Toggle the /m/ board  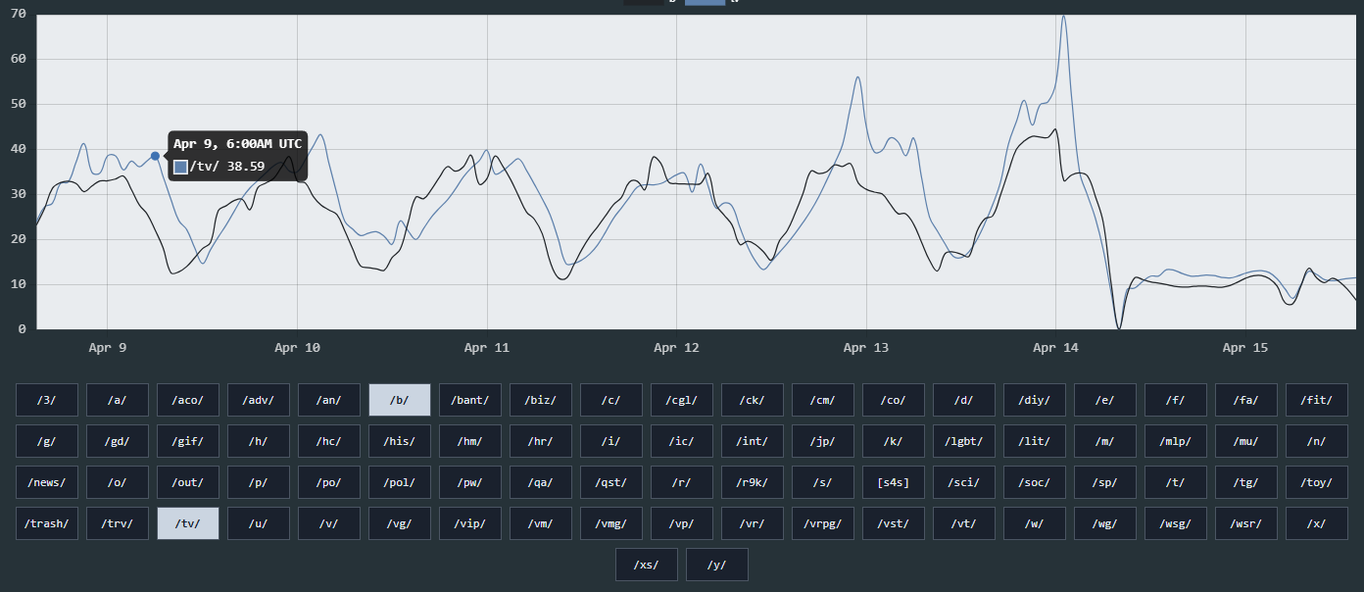(1105, 441)
